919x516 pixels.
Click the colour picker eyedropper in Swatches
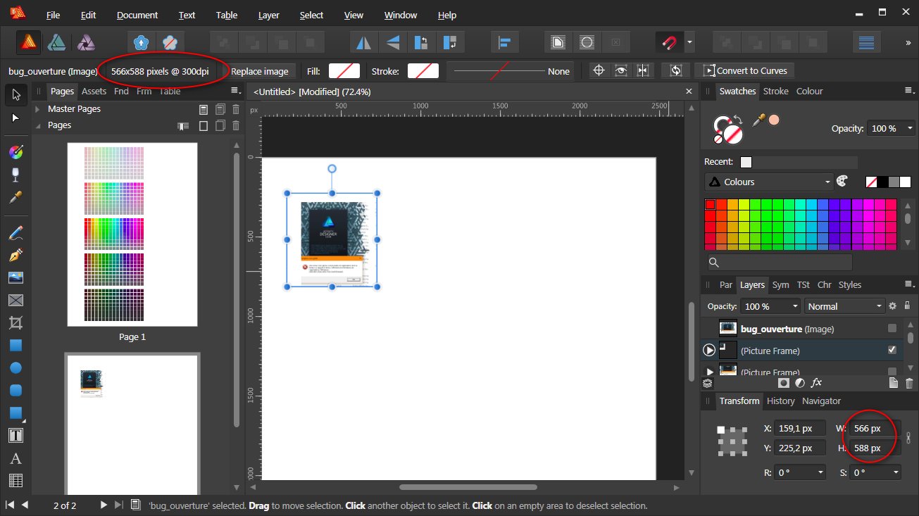tap(758, 121)
